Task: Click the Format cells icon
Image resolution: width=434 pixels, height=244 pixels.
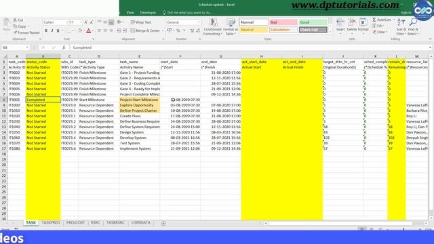Action: [363, 22]
